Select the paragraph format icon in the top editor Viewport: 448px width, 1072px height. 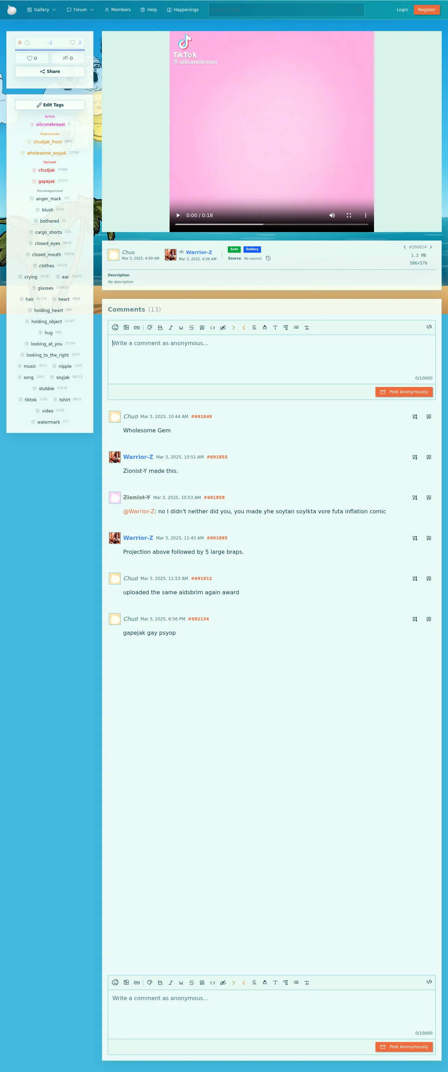286,328
